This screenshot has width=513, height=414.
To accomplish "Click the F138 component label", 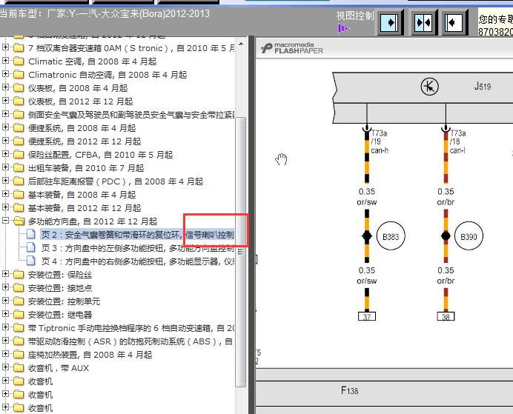I will (349, 390).
